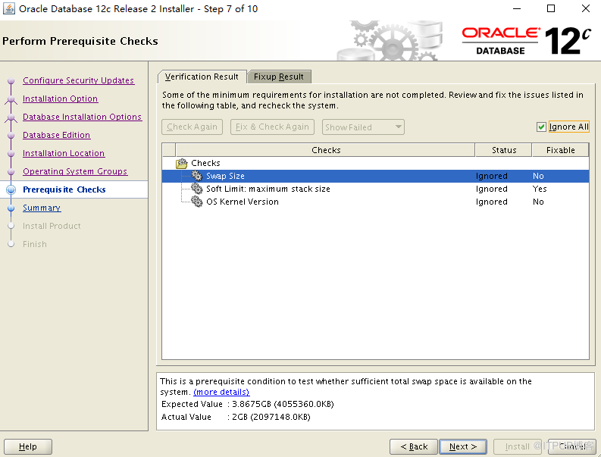Select the Checks root tree node

coord(205,164)
